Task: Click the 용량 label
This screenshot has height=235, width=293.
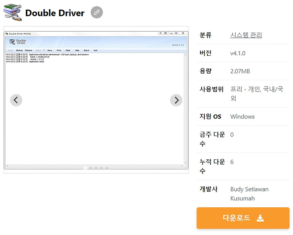Action: coord(205,71)
